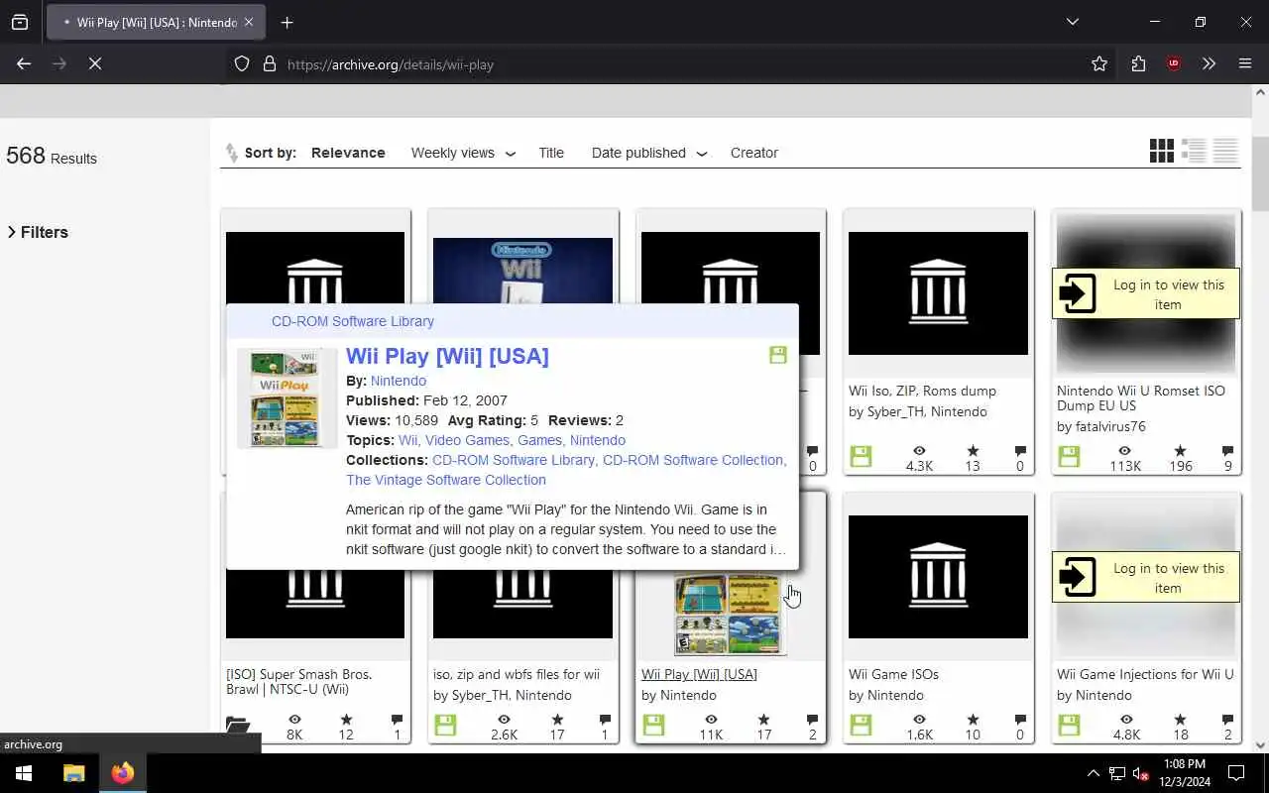1269x793 pixels.
Task: Show hidden tray icons chevron
Action: 1093,773
